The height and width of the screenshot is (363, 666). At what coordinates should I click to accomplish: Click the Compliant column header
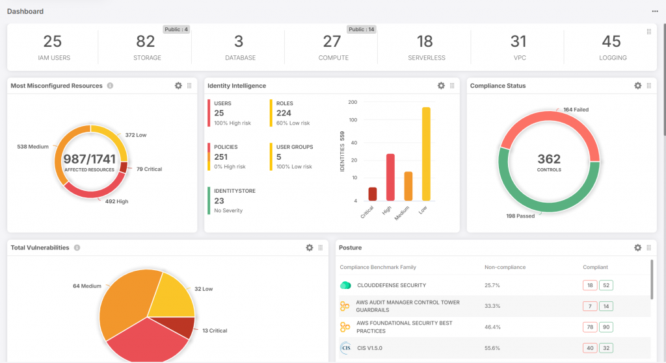tap(596, 267)
